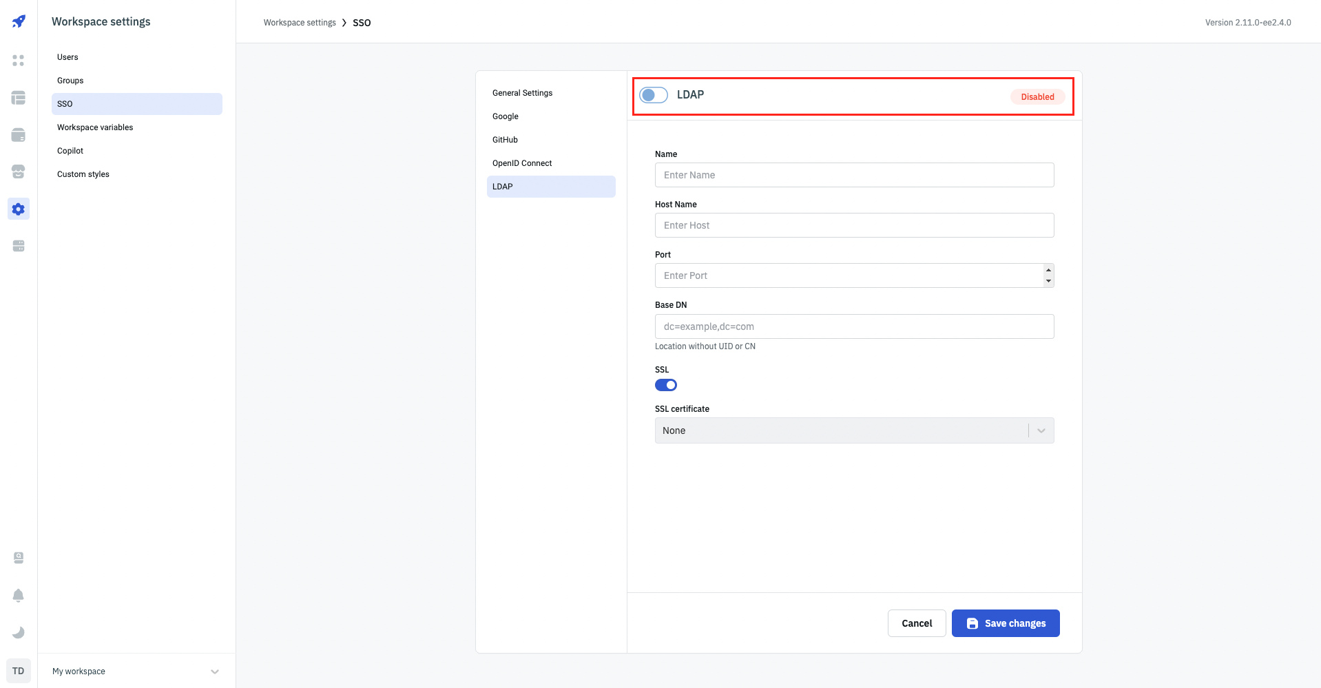Image resolution: width=1321 pixels, height=688 pixels.
Task: Open OpenID Connect settings tab
Action: [x=522, y=163]
